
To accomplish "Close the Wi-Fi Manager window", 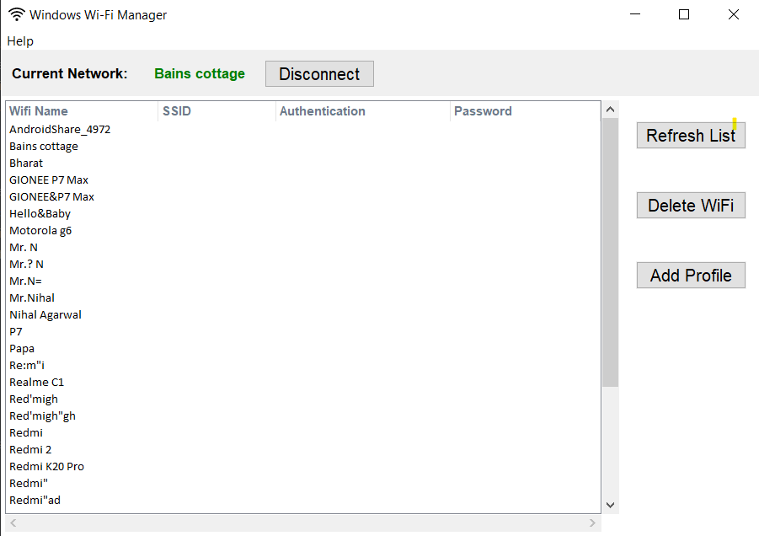I will pyautogui.click(x=734, y=14).
